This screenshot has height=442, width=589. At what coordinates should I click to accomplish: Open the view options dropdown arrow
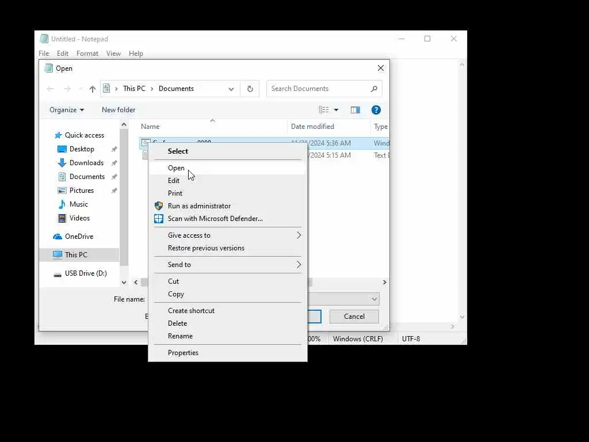click(336, 110)
